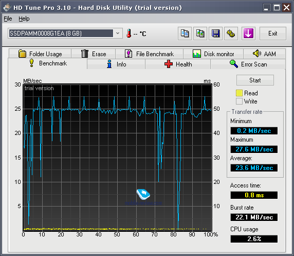Click the copy screenshot to clipboard icon

click(200, 33)
